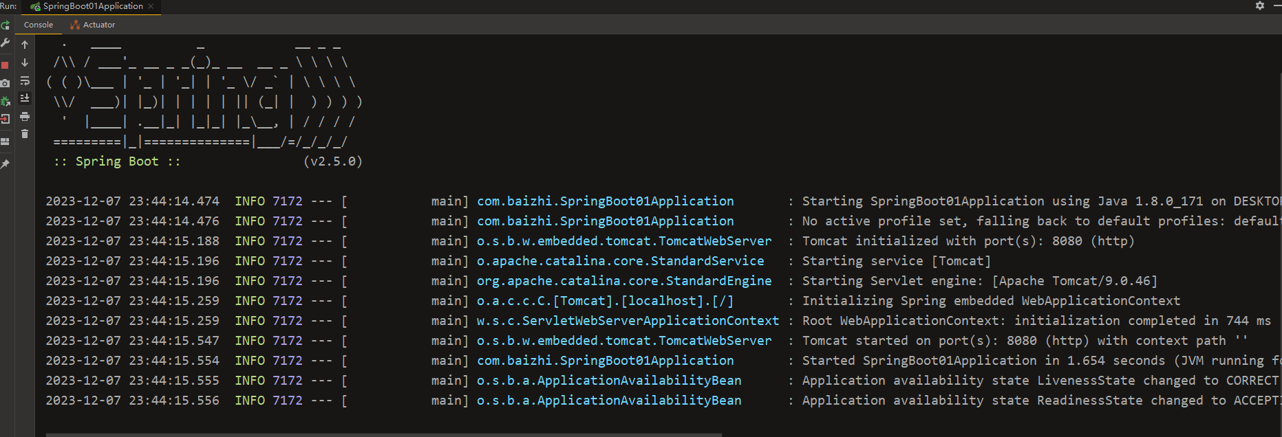
Task: Switch to the Console tab
Action: tap(39, 25)
